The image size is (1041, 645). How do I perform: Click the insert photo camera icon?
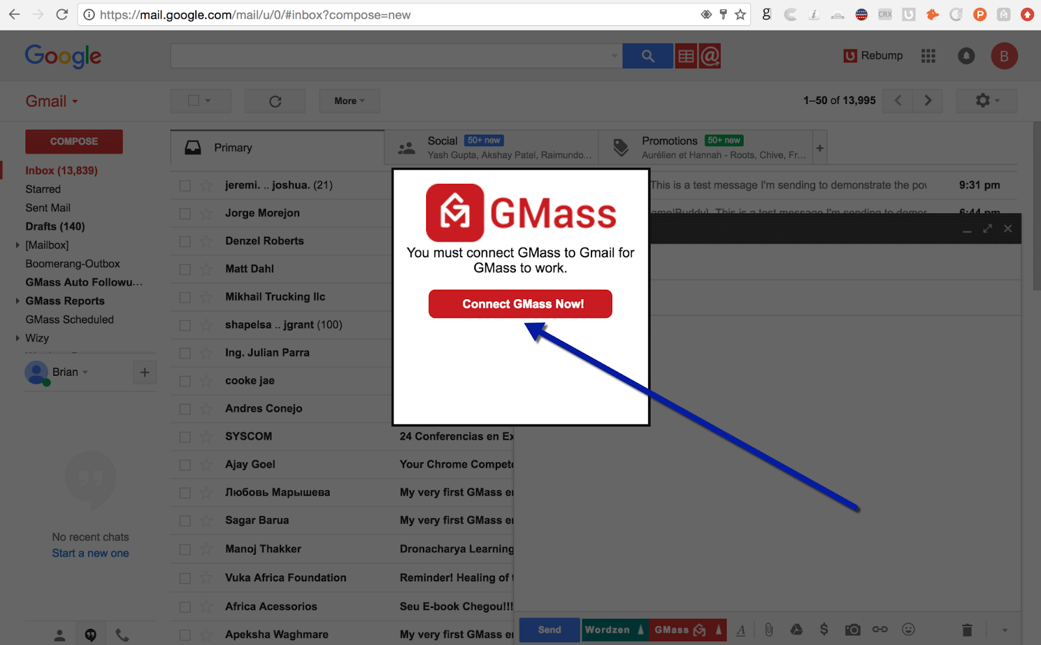point(852,629)
